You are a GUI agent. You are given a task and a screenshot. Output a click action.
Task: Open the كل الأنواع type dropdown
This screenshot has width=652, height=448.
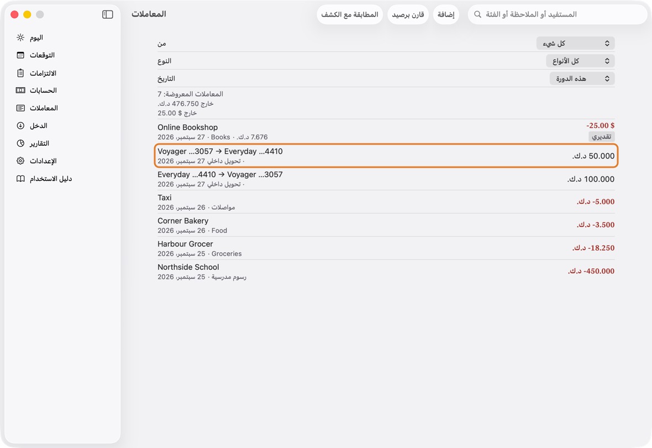click(x=581, y=61)
